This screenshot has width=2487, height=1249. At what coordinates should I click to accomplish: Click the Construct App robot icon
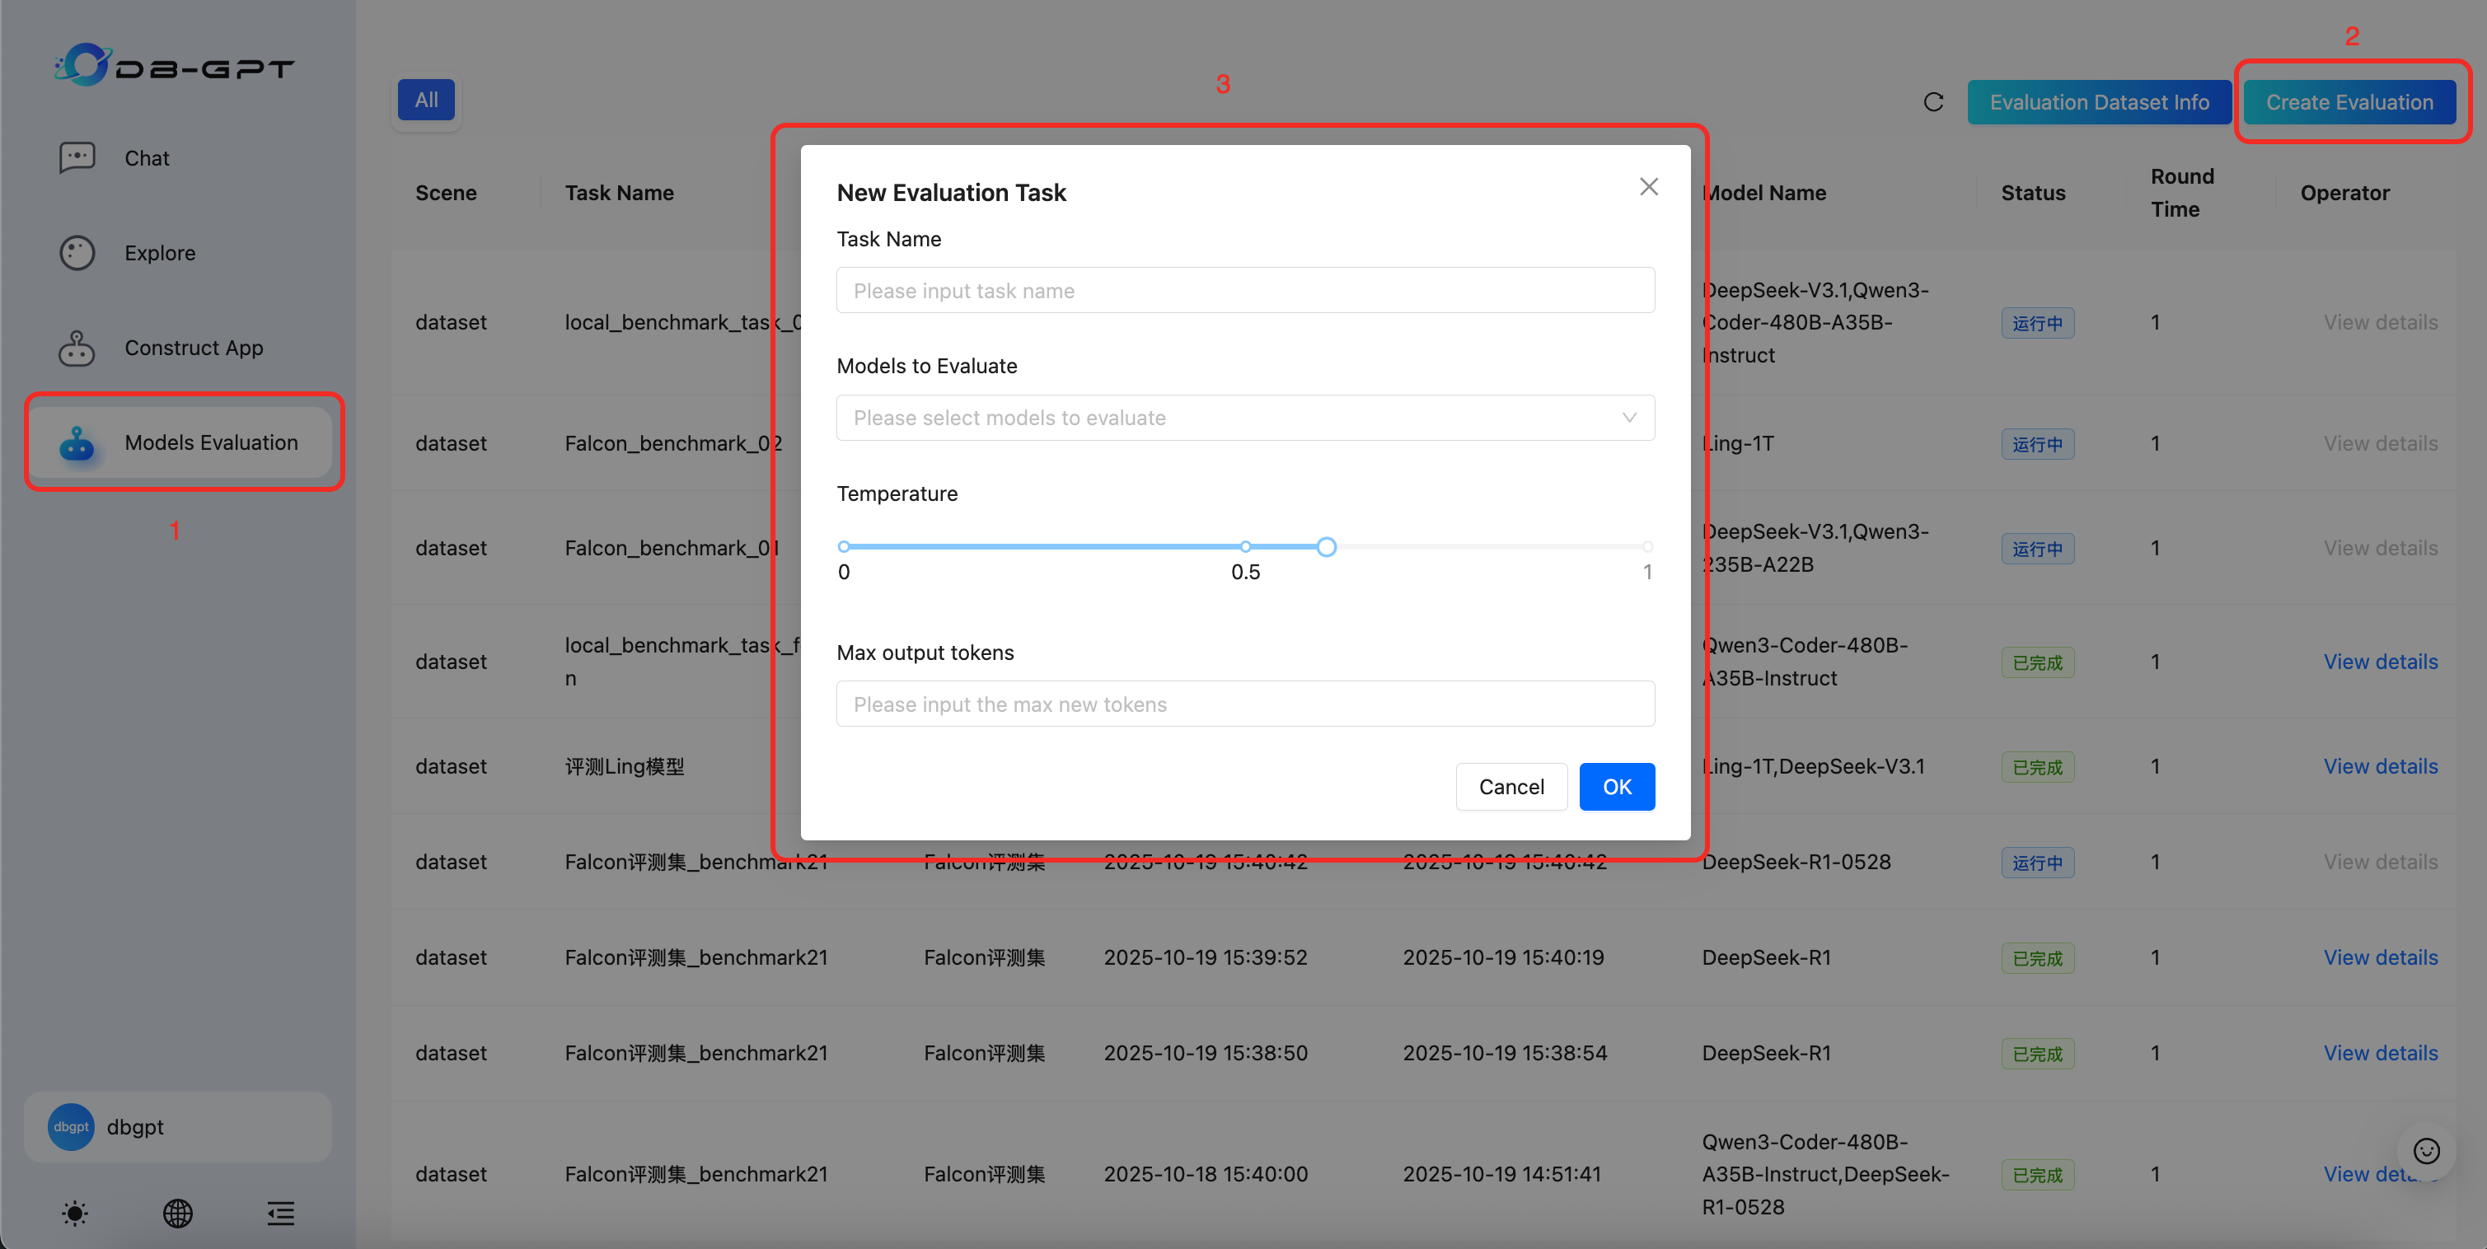(x=77, y=348)
